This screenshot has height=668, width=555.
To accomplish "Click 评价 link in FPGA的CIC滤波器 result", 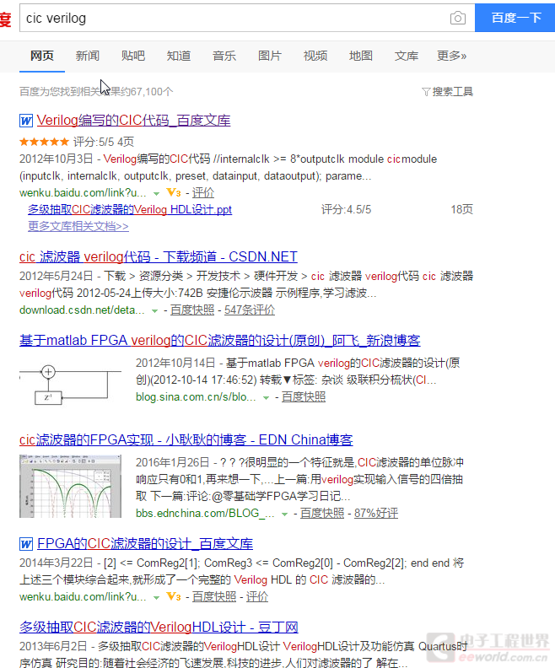I will [257, 597].
